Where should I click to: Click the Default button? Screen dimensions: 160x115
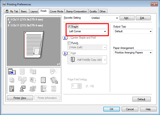(141, 99)
